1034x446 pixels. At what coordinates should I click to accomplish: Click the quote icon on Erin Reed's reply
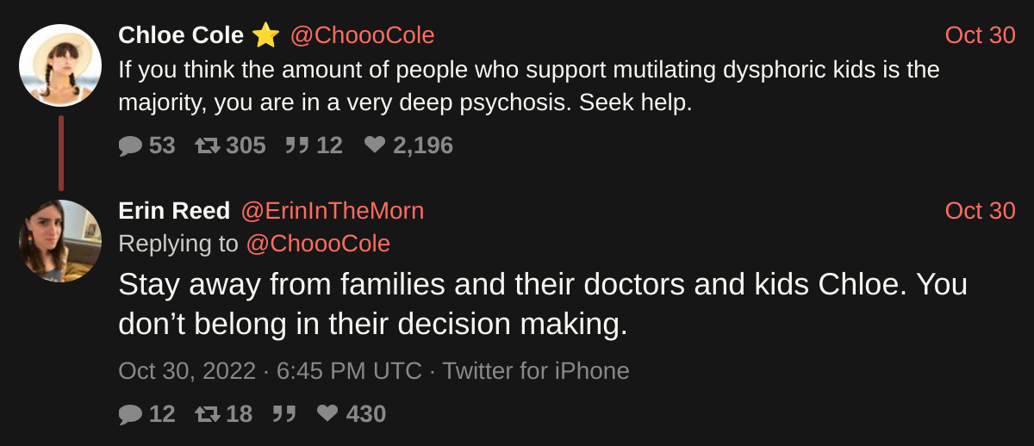tap(283, 415)
